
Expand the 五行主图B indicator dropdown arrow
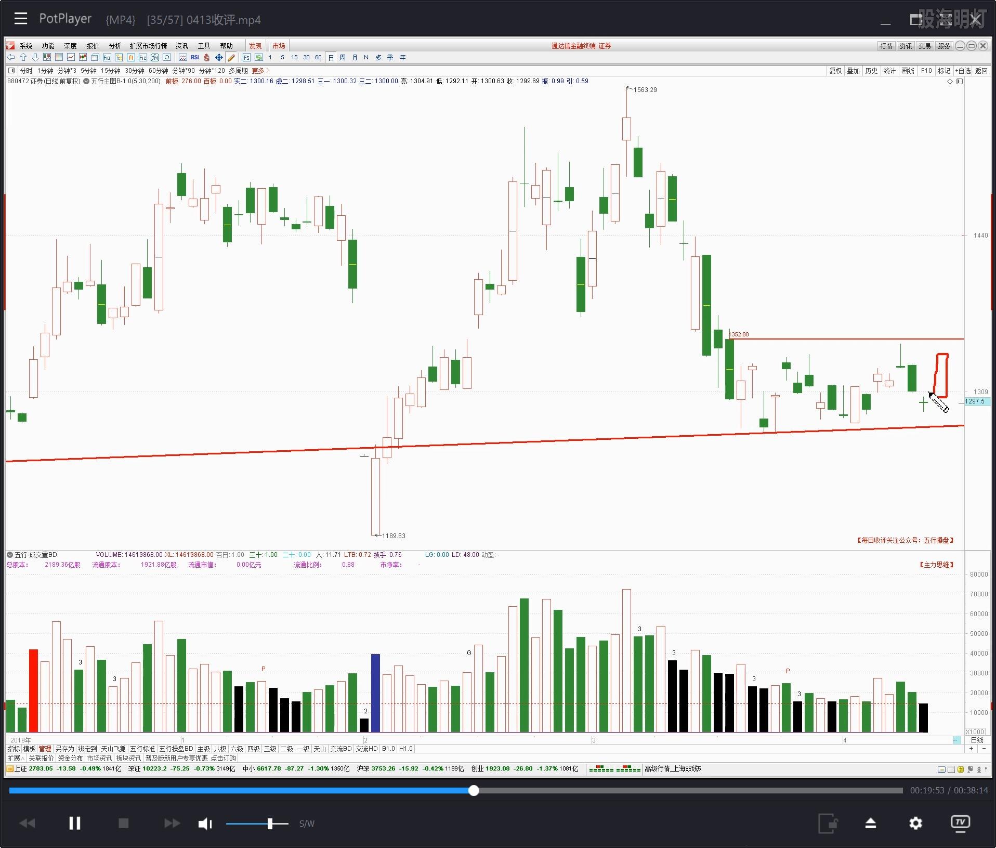point(86,81)
